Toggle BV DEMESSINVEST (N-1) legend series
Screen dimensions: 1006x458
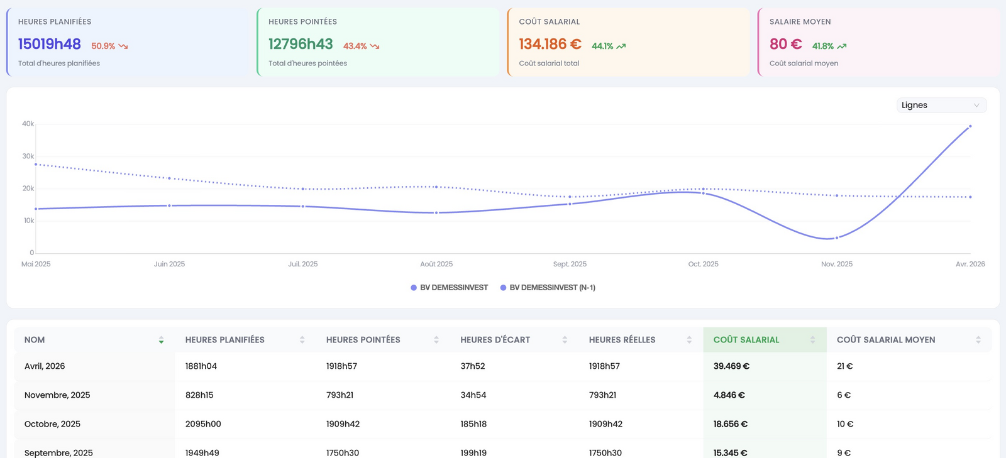pyautogui.click(x=548, y=288)
